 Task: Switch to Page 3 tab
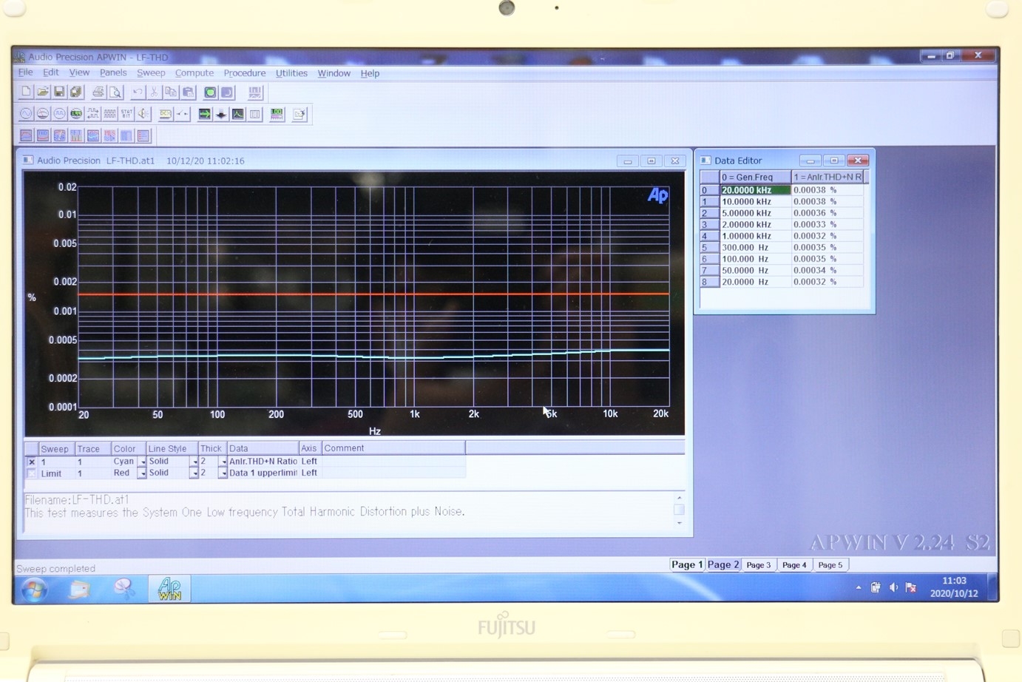point(758,565)
